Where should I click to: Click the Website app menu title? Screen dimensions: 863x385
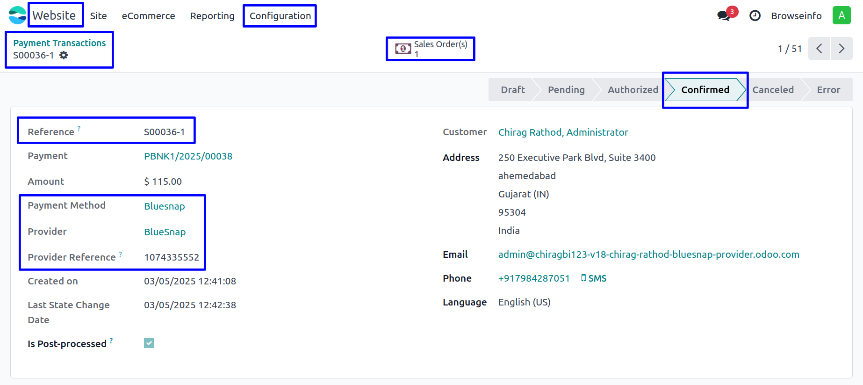(54, 15)
